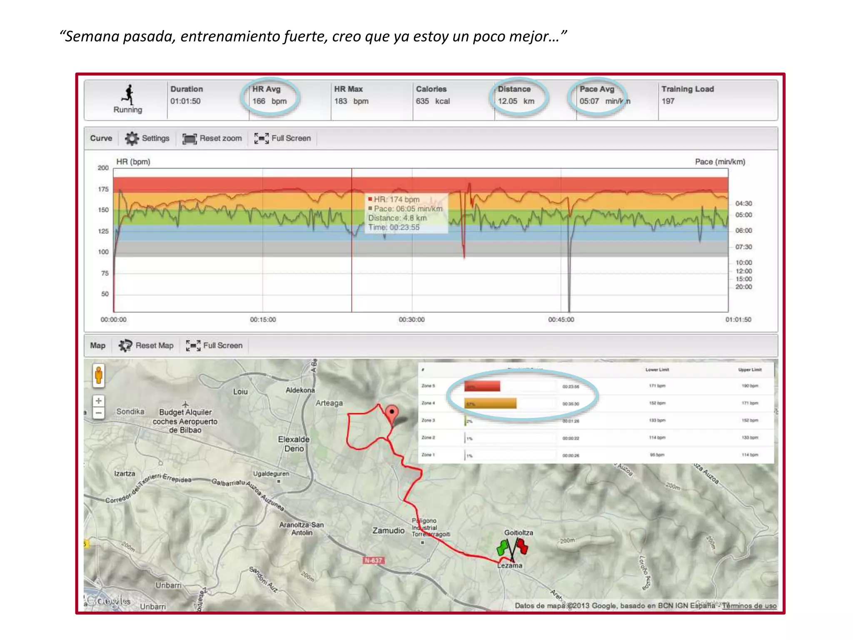
Task: Click the Running activity icon
Action: tap(128, 95)
